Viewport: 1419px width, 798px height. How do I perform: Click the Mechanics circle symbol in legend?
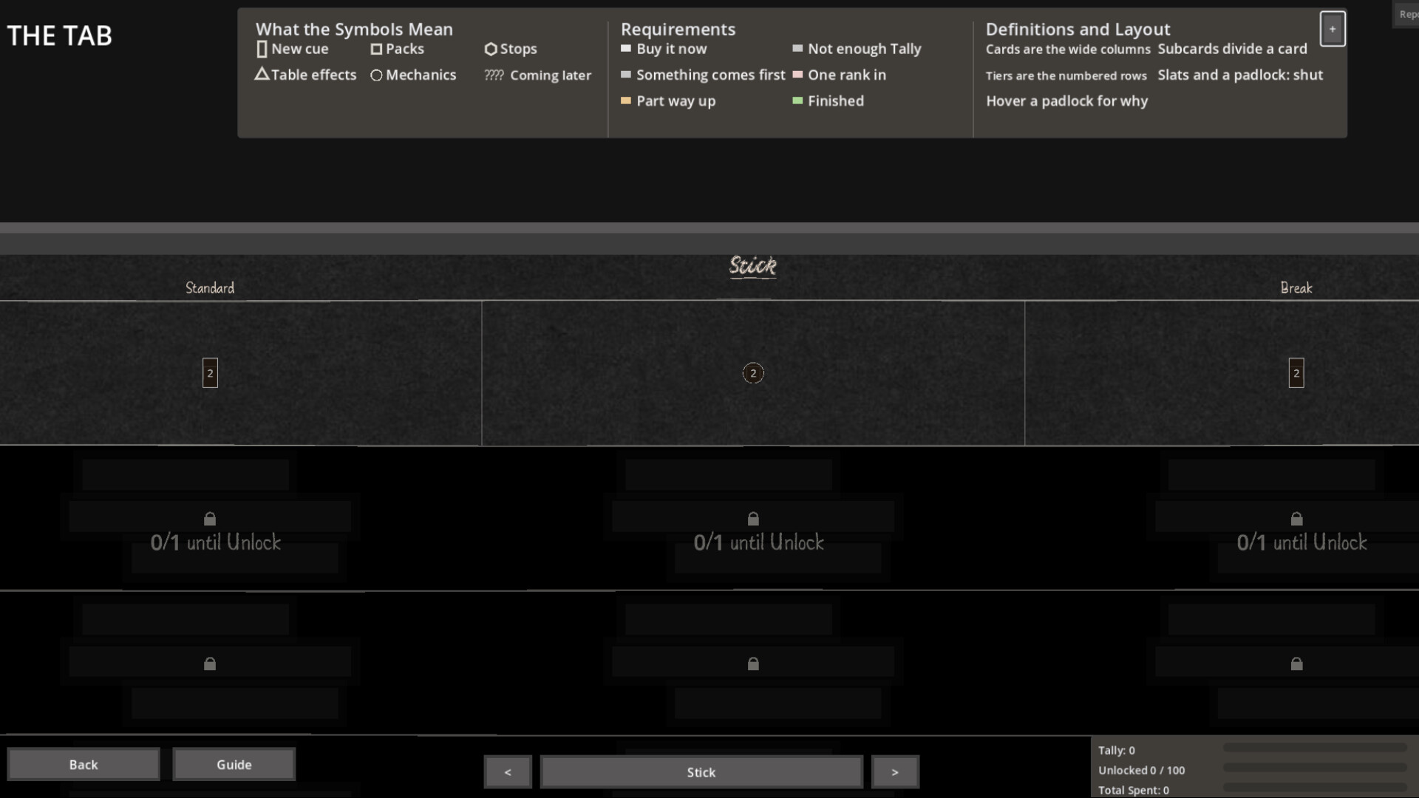click(x=376, y=75)
